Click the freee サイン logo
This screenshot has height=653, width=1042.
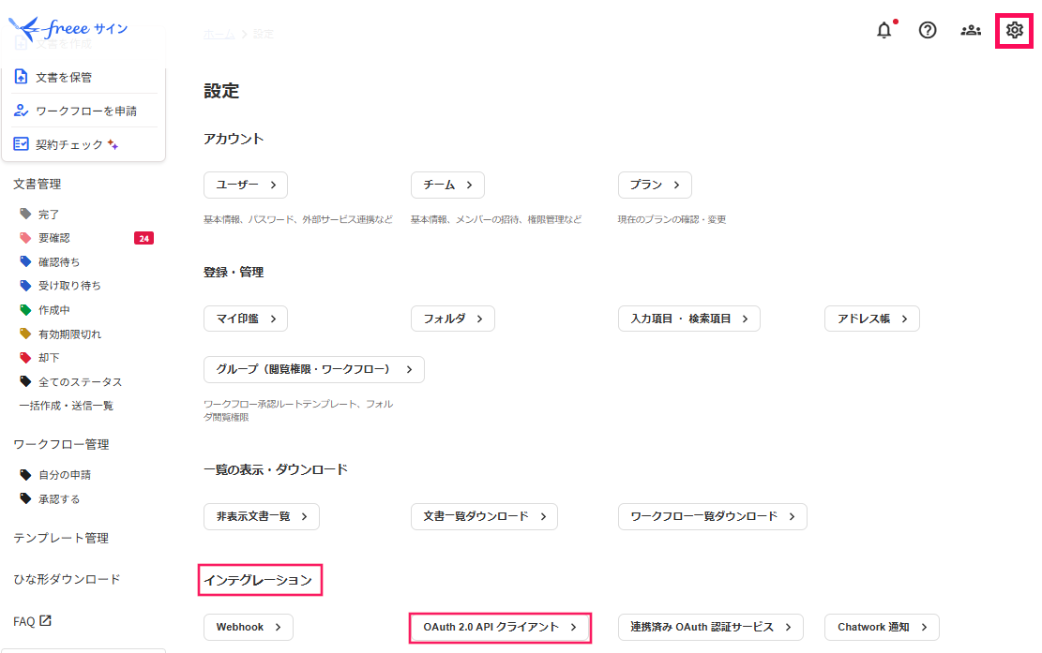(x=68, y=28)
